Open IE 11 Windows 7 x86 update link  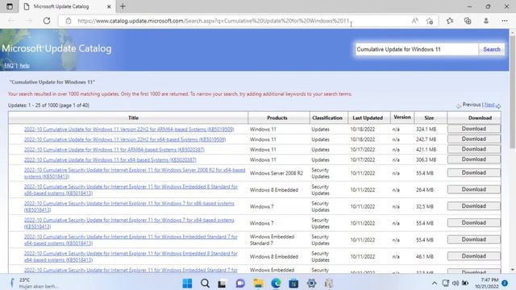pos(129,206)
